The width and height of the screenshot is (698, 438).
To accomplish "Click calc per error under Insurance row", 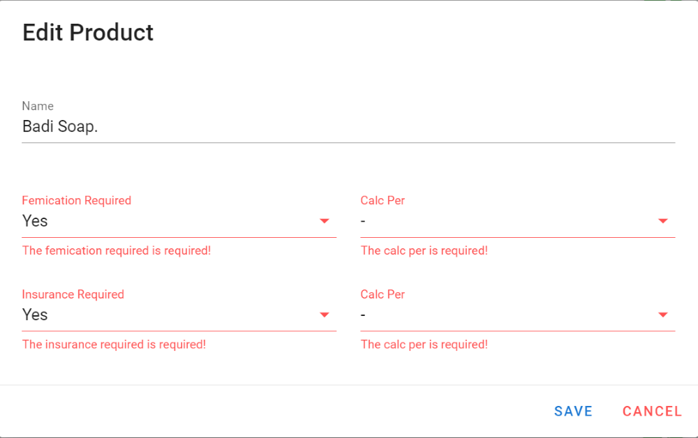I will [424, 345].
